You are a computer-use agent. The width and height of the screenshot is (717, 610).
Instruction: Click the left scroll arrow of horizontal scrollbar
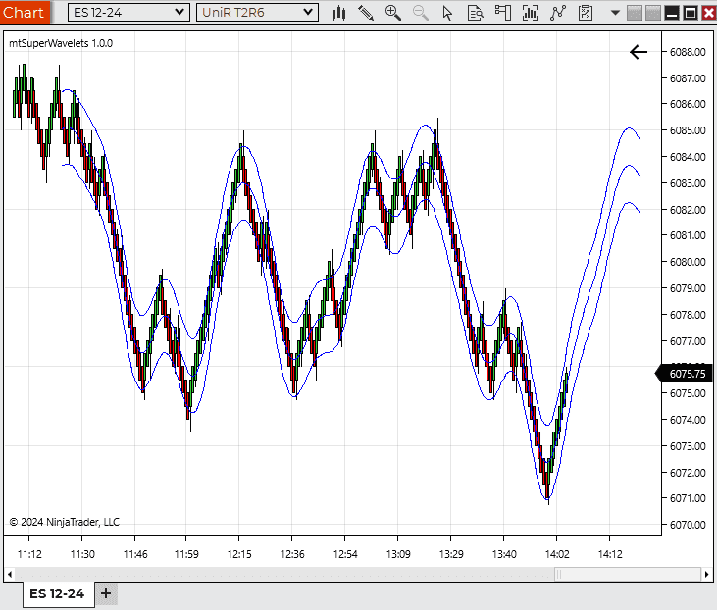(10, 574)
